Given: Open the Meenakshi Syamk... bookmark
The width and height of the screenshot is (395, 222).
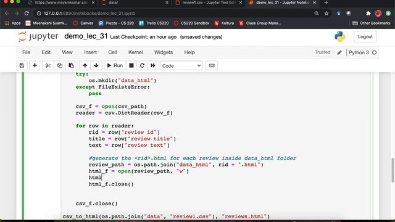Looking at the screenshot, I should 46,23.
